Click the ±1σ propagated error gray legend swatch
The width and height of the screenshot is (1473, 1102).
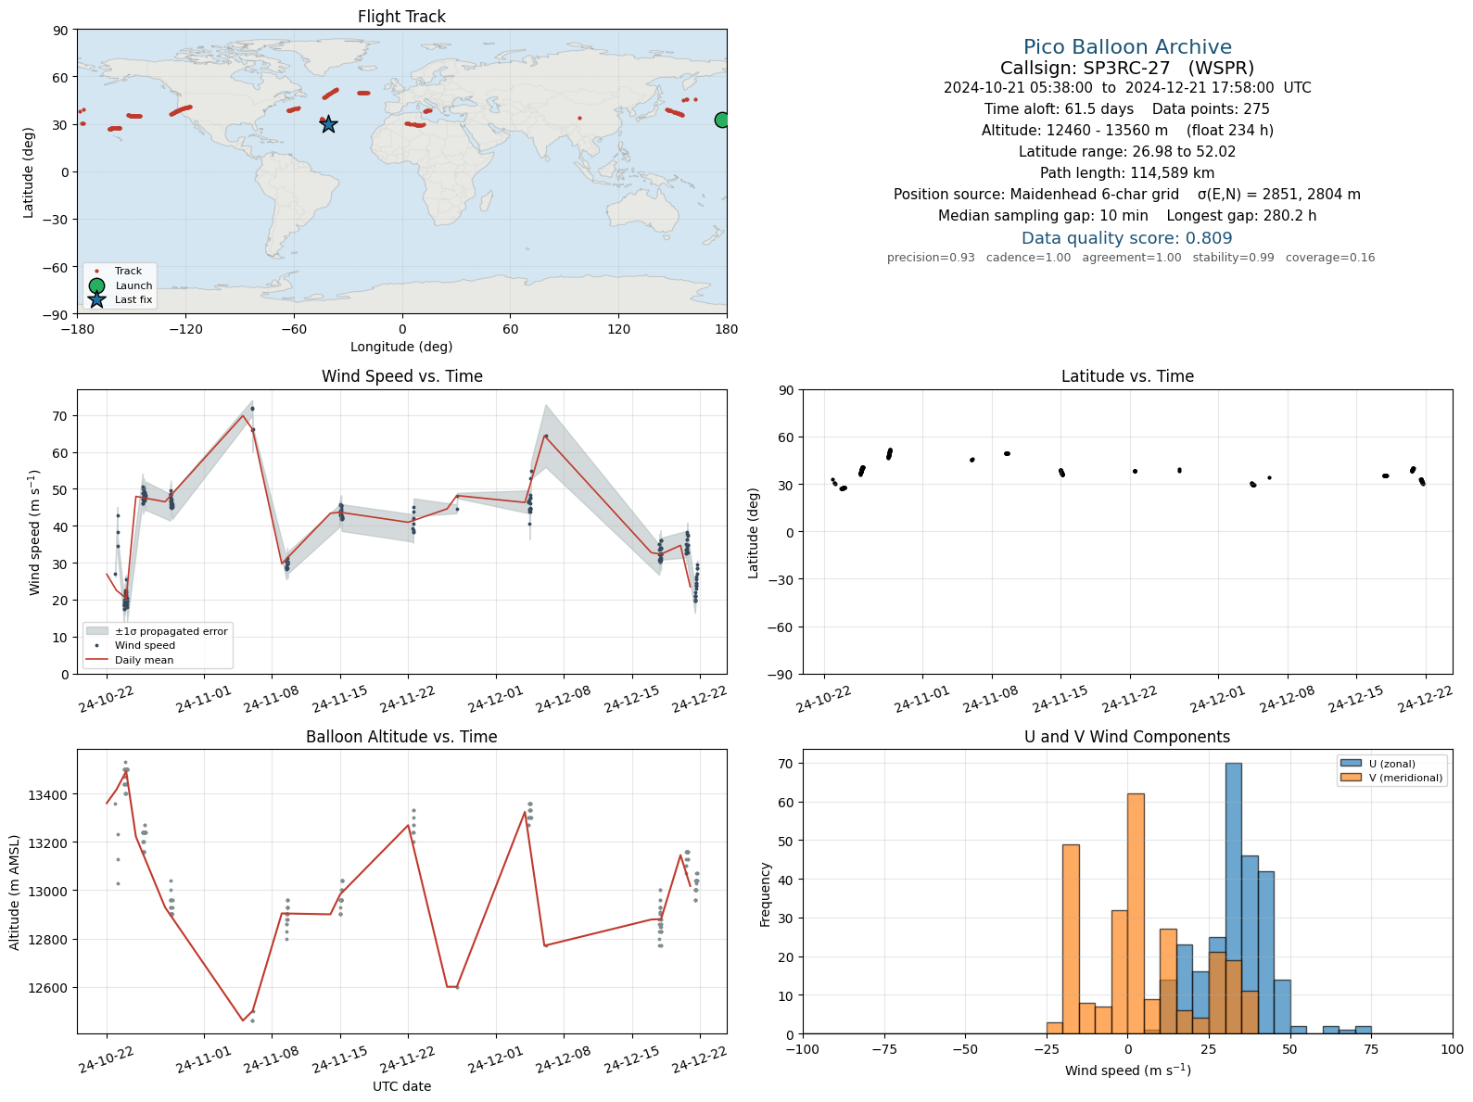click(x=96, y=631)
